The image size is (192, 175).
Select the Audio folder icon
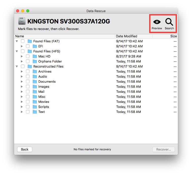pyautogui.click(x=35, y=76)
